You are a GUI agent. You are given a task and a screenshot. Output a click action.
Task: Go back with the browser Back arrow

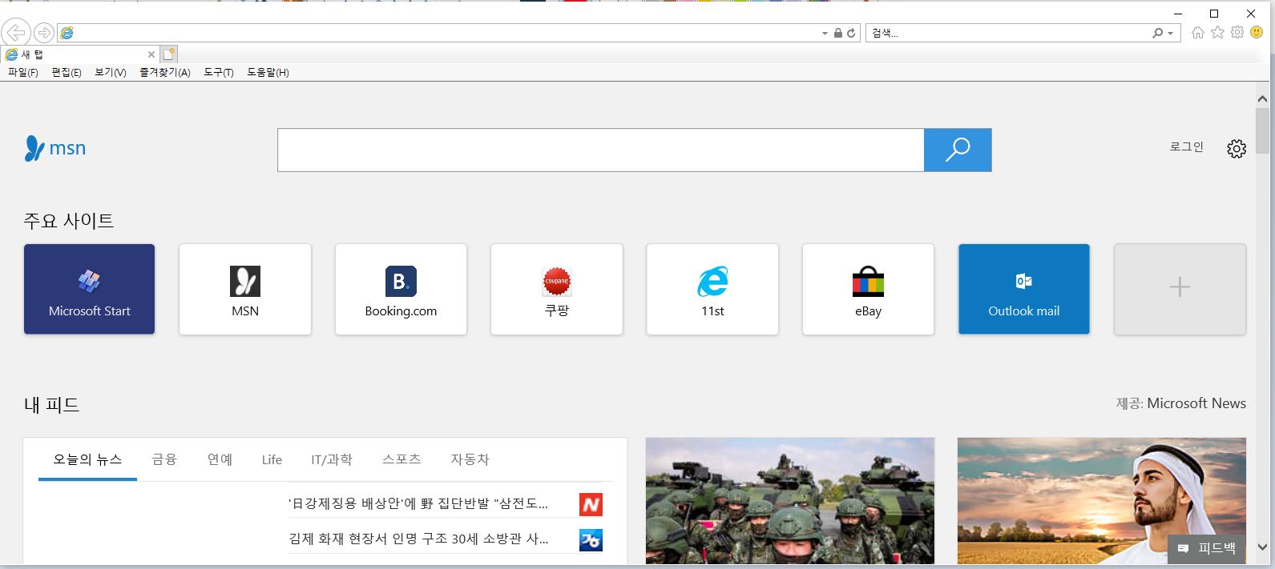tap(16, 33)
